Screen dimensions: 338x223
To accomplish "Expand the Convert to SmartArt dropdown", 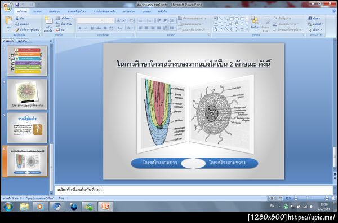I will (194, 29).
